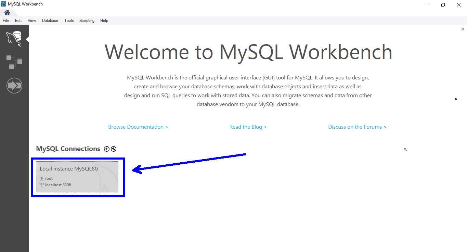Click the Read the Blog link

pos(248,127)
